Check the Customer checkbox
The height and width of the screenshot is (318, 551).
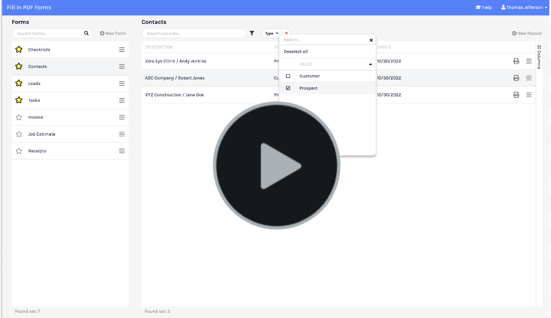288,76
